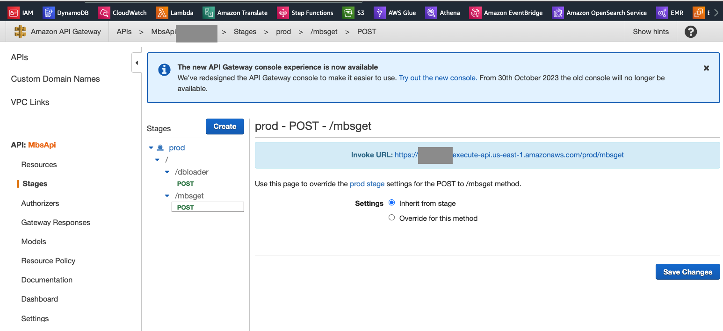Open the EMR service icon
The width and height of the screenshot is (723, 331).
coord(662,13)
